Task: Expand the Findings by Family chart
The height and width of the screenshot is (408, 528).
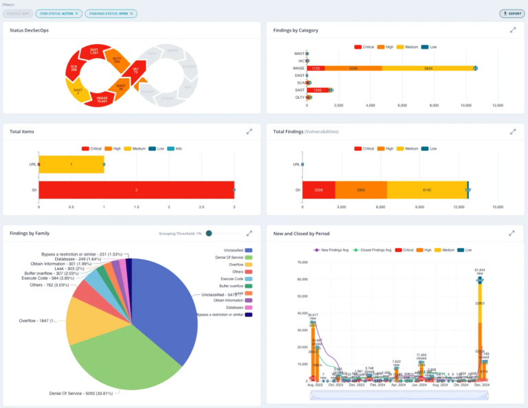Action: [249, 234]
